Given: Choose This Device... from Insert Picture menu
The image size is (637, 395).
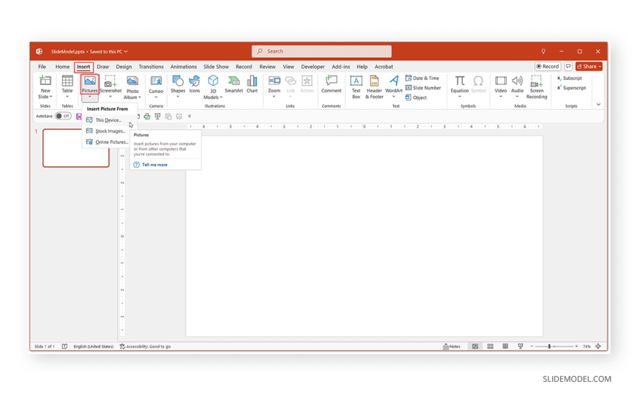Looking at the screenshot, I should coord(109,120).
